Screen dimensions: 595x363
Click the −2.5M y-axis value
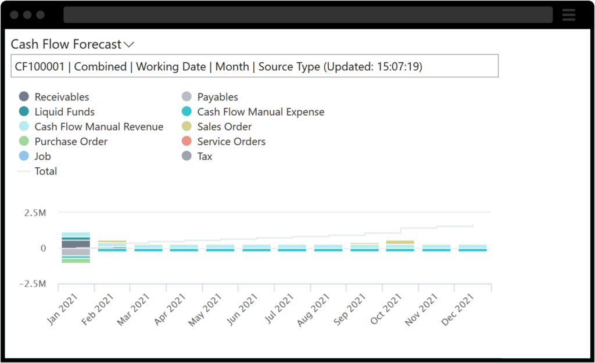coord(33,284)
